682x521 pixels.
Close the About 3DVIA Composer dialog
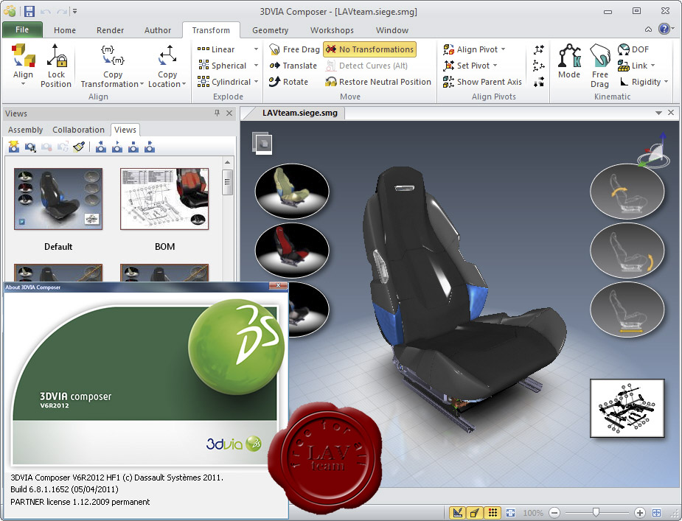pos(278,286)
